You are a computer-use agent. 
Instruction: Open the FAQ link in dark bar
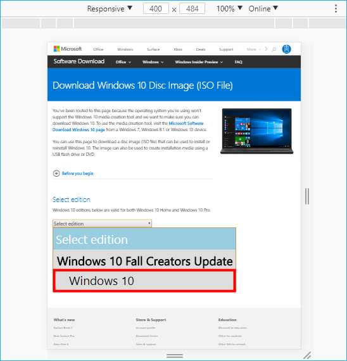tap(238, 62)
